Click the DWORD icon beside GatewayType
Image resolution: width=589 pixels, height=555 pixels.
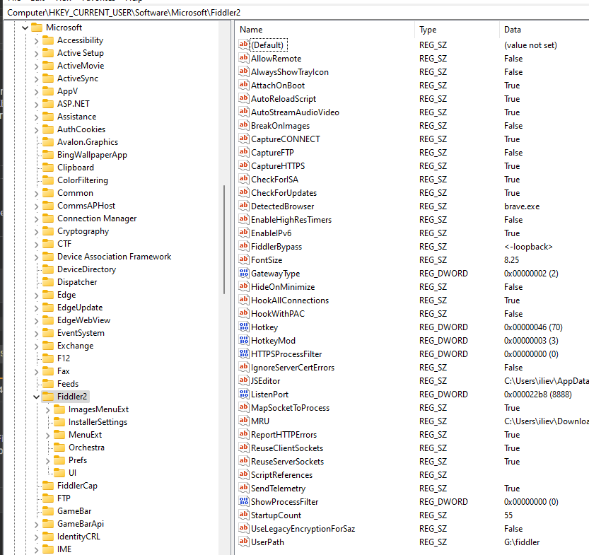tap(243, 273)
